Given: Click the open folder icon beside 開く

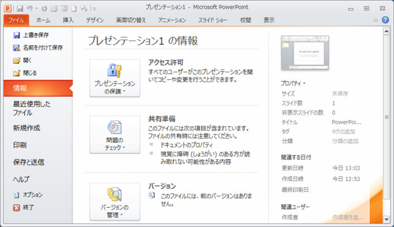Looking at the screenshot, I should coord(17,61).
